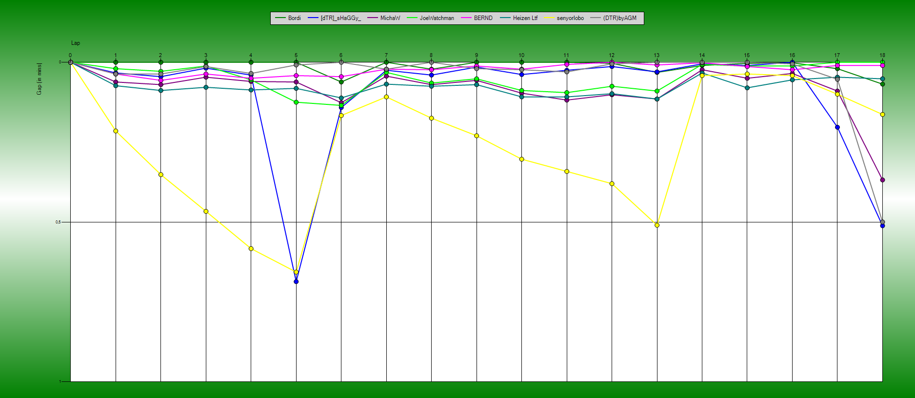Image resolution: width=915 pixels, height=398 pixels.
Task: Click the yellow senyorlobo point at lap 13
Action: 657,225
